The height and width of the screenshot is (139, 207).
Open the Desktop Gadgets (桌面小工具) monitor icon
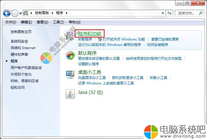click(x=70, y=74)
